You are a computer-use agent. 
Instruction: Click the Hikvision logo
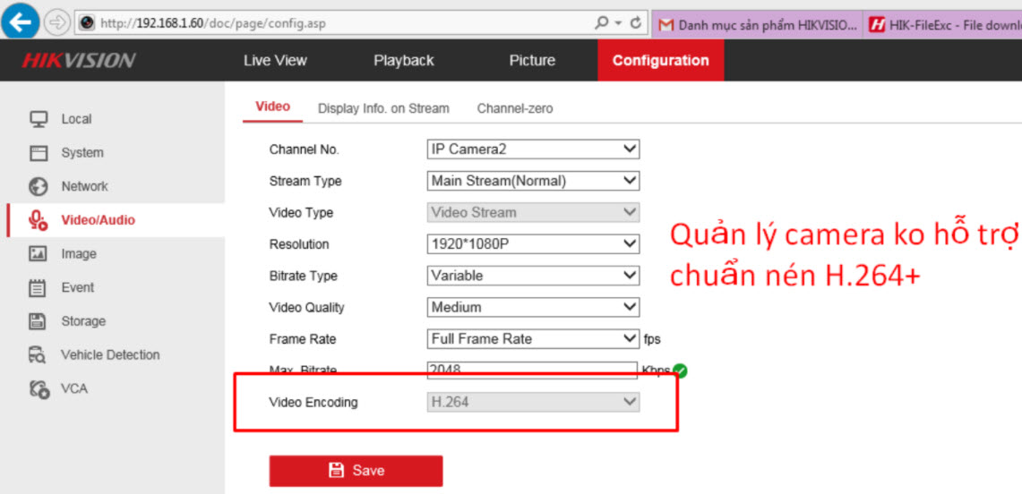[78, 61]
